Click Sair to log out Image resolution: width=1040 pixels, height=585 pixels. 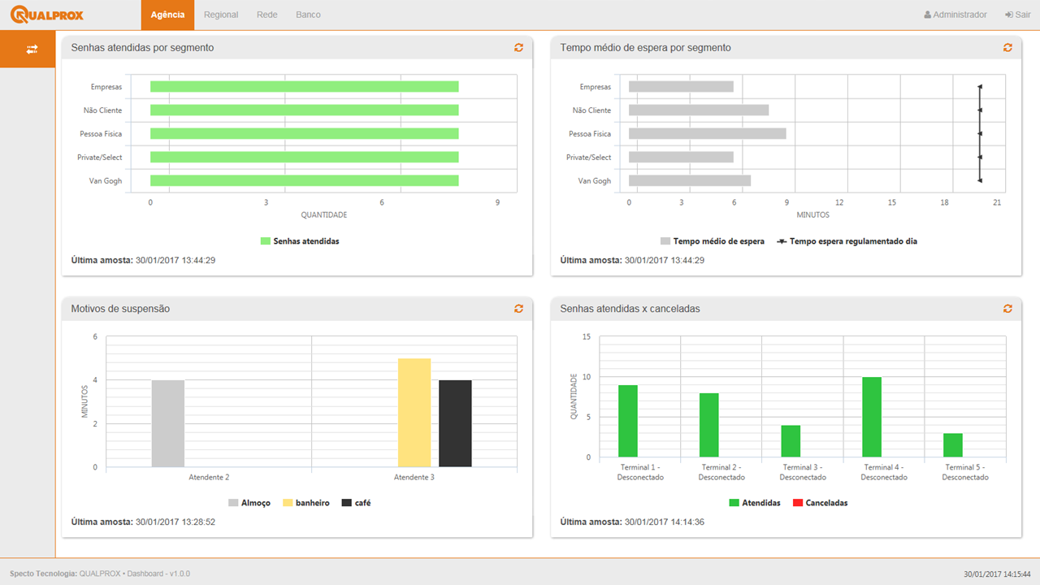click(1017, 15)
